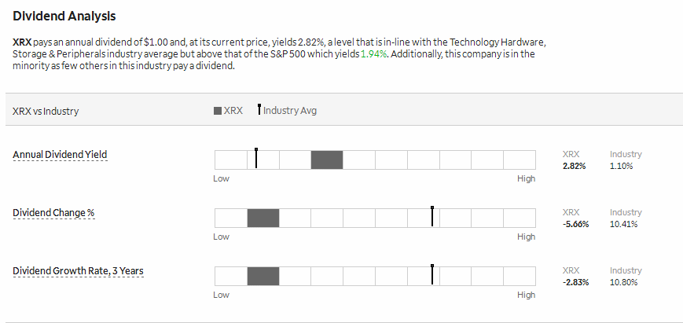
Task: Click the High label under Annual Dividend Yield bar
Action: coord(526,178)
